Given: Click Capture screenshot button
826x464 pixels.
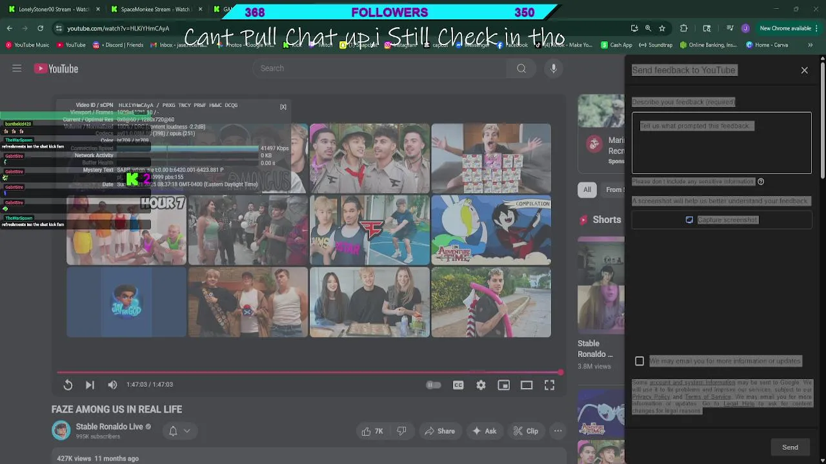Looking at the screenshot, I should point(721,220).
